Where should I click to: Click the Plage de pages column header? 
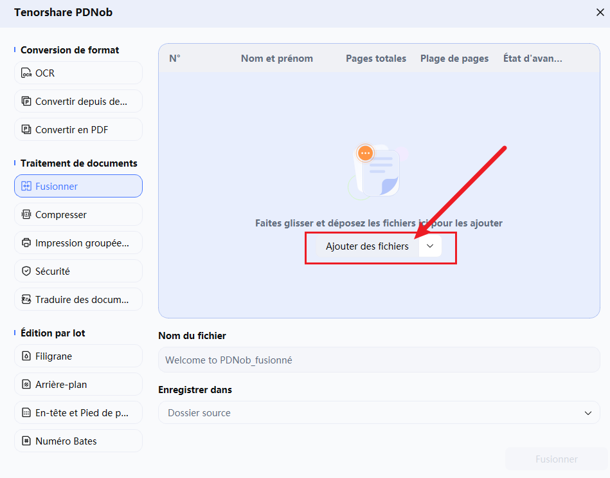(454, 59)
